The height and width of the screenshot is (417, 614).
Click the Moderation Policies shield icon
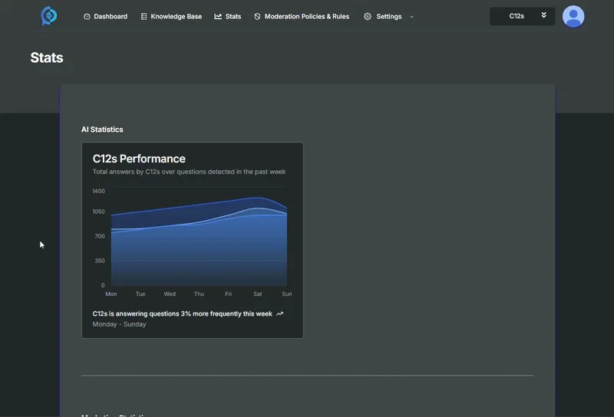click(x=257, y=16)
